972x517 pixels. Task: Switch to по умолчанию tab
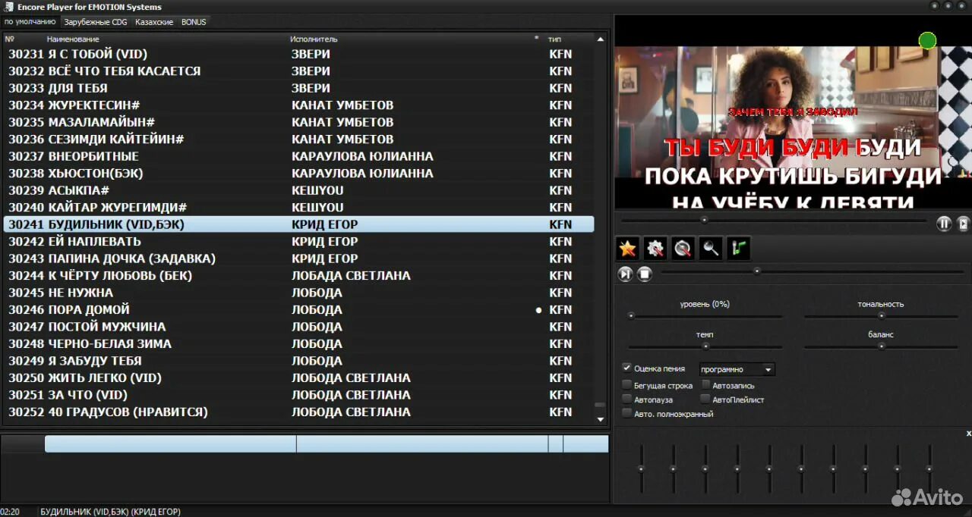pyautogui.click(x=30, y=22)
